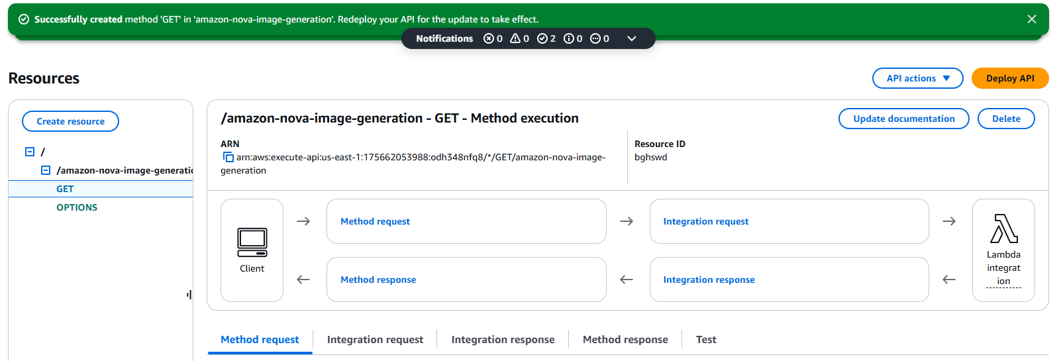Copy the ARN using copy icon

coord(228,157)
